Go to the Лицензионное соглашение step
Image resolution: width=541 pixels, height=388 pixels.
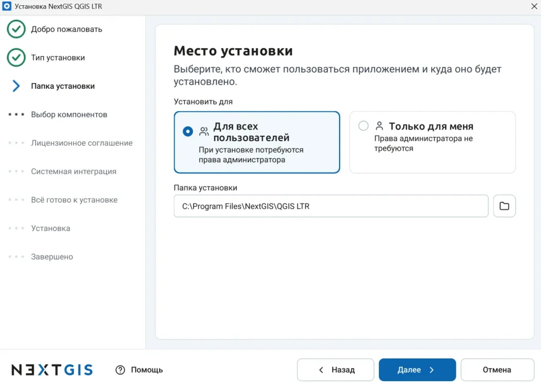coord(82,143)
